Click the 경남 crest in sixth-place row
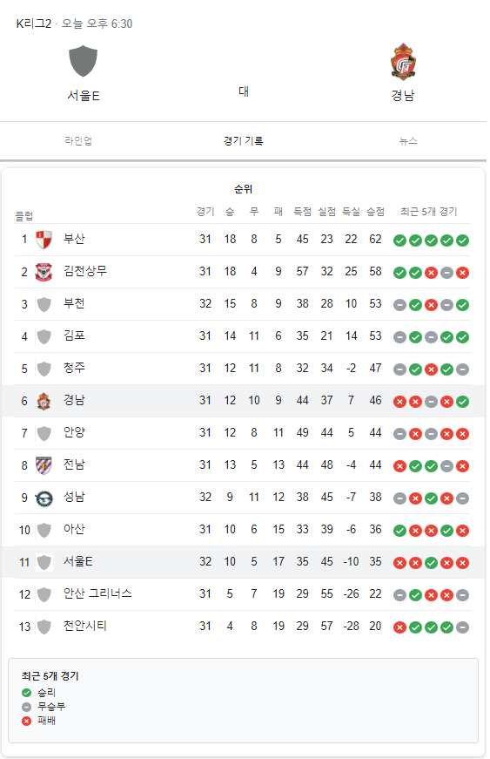Image resolution: width=490 pixels, height=759 pixels. point(44,401)
